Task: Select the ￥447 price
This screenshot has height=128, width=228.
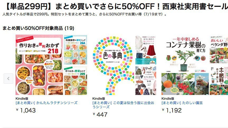Action: (100, 114)
